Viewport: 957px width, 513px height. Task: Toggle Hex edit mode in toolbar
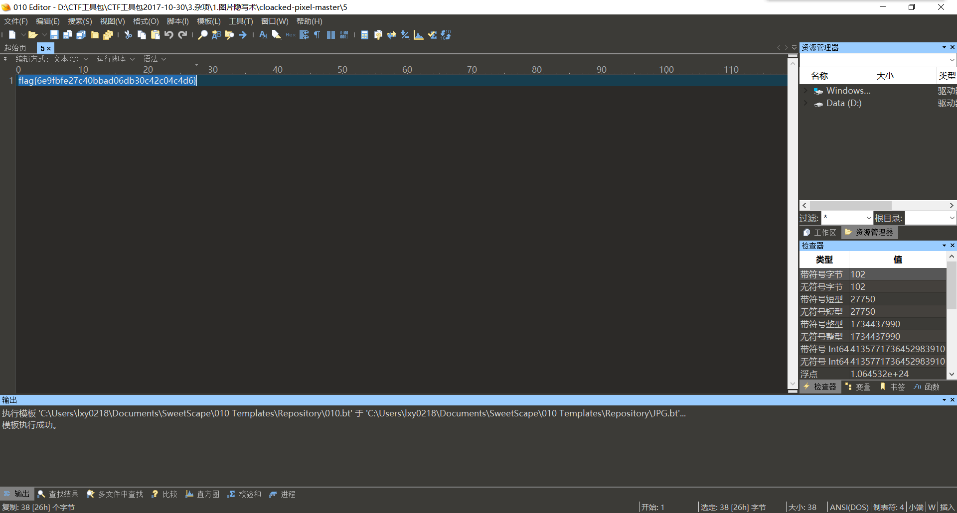click(291, 35)
